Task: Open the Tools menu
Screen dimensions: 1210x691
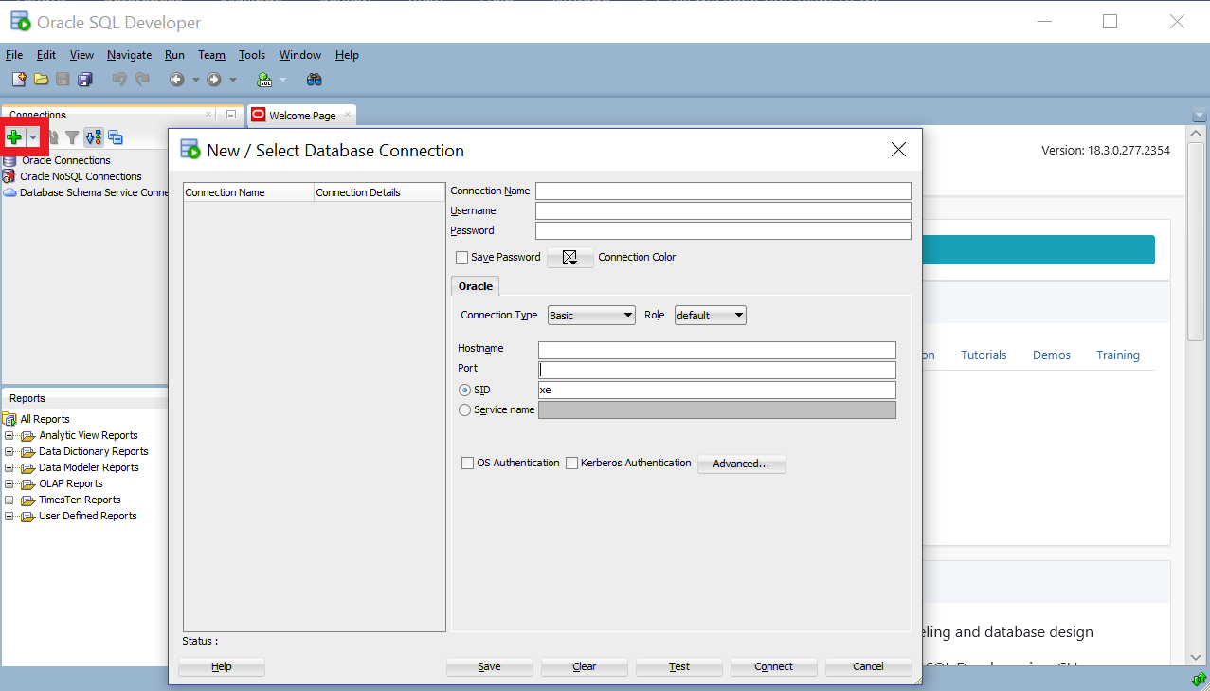Action: pos(252,55)
